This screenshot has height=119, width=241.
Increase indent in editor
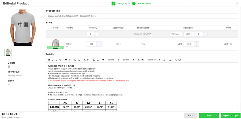tap(98, 60)
